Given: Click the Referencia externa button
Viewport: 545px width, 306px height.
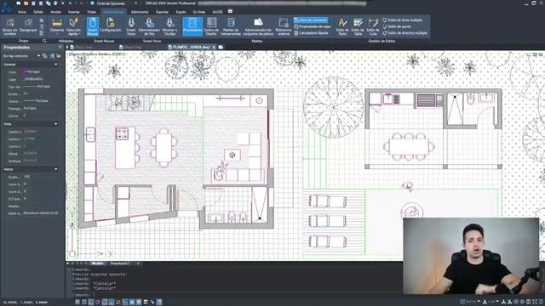Looking at the screenshot, I should pyautogui.click(x=284, y=26).
